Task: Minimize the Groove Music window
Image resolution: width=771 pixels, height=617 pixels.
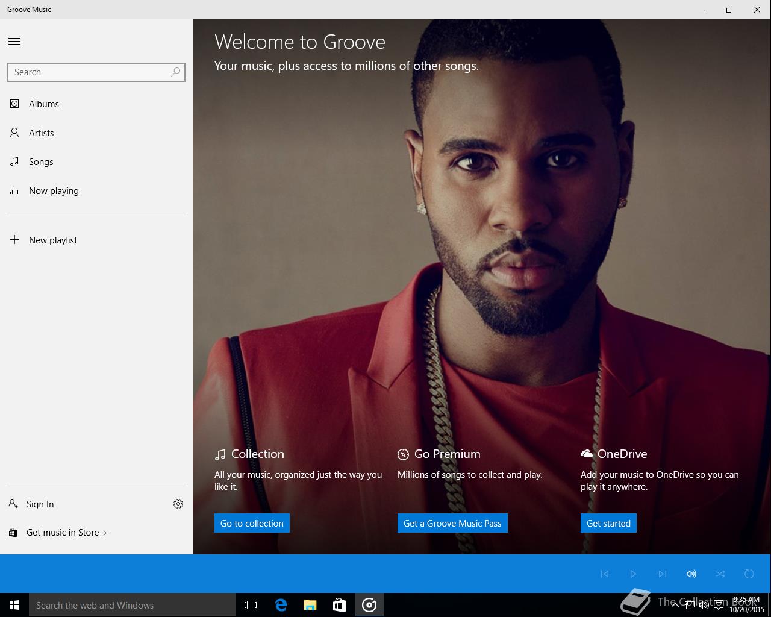Action: [x=702, y=10]
